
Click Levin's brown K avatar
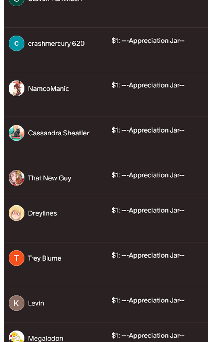click(16, 303)
